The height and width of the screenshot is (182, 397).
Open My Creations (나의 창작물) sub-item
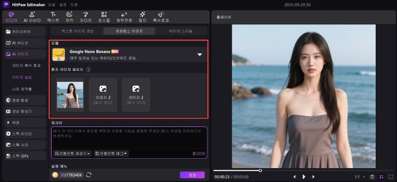click(22, 89)
